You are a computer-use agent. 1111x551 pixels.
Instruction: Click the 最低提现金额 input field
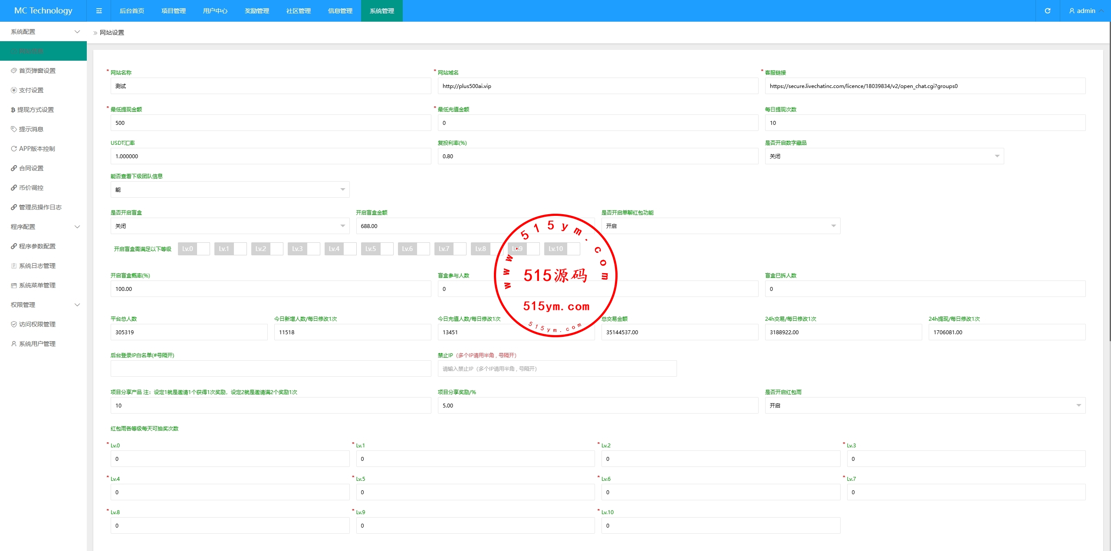270,123
